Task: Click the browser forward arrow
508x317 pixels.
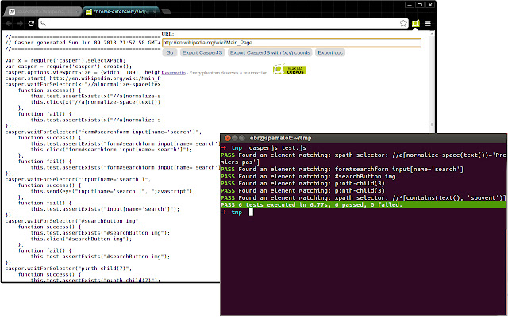Action: pyautogui.click(x=21, y=24)
